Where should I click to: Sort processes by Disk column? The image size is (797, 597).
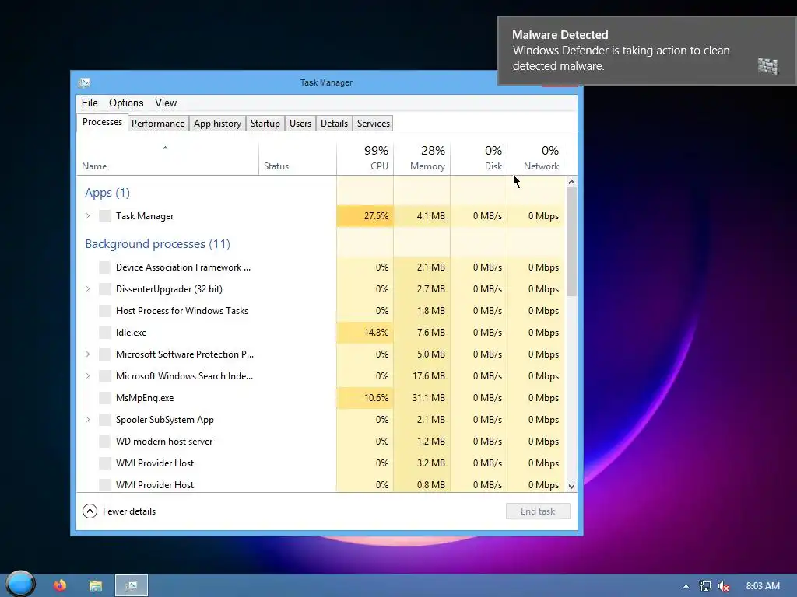[479, 159]
